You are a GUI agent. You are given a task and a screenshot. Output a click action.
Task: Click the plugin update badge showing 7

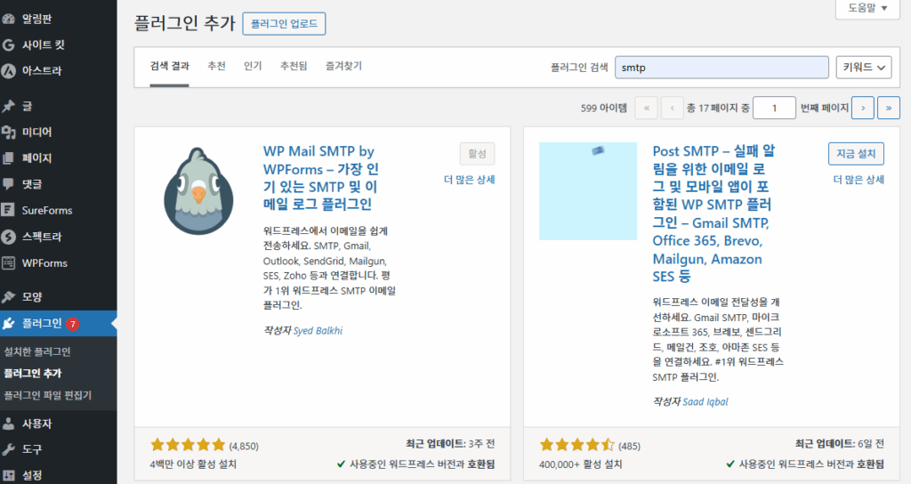point(73,324)
